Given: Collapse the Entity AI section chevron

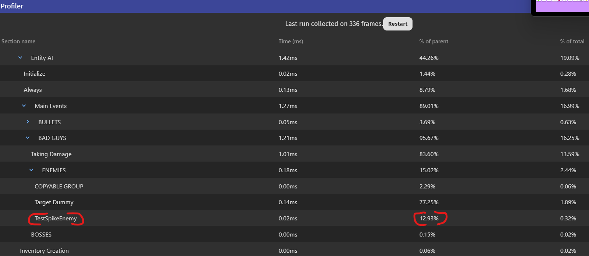Looking at the screenshot, I should pos(20,58).
